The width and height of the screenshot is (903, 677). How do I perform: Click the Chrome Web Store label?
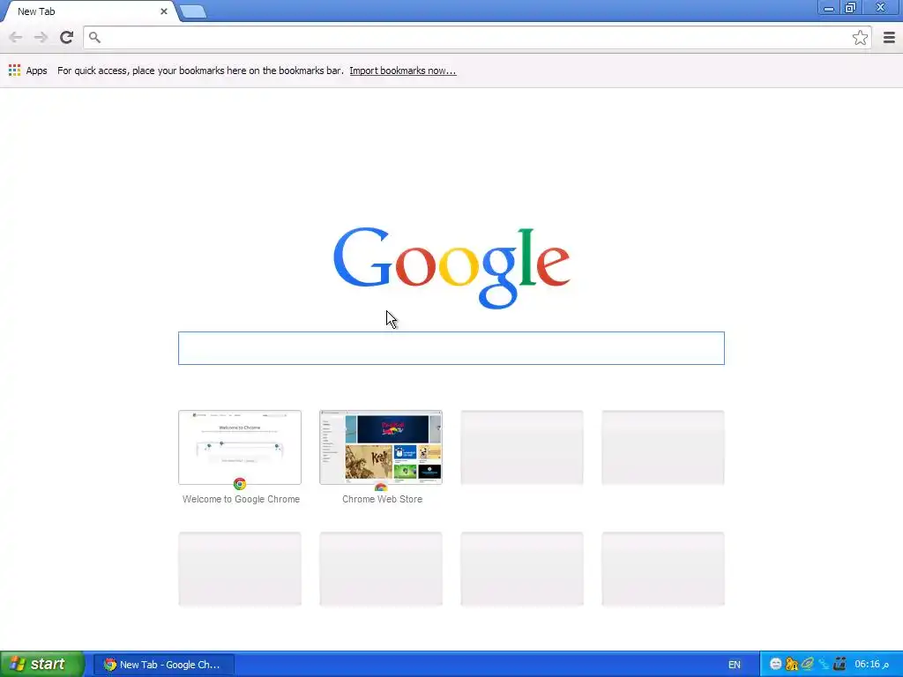382,499
